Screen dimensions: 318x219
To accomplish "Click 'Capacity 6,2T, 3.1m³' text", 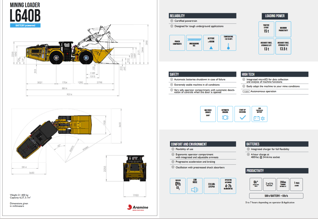I will (x=20, y=198).
